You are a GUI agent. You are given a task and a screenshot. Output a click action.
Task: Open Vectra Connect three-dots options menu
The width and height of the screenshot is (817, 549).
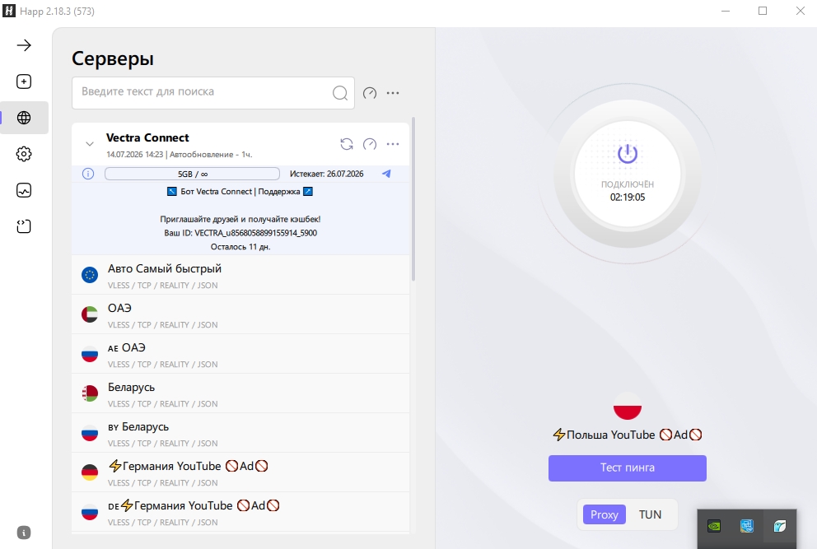pyautogui.click(x=393, y=144)
